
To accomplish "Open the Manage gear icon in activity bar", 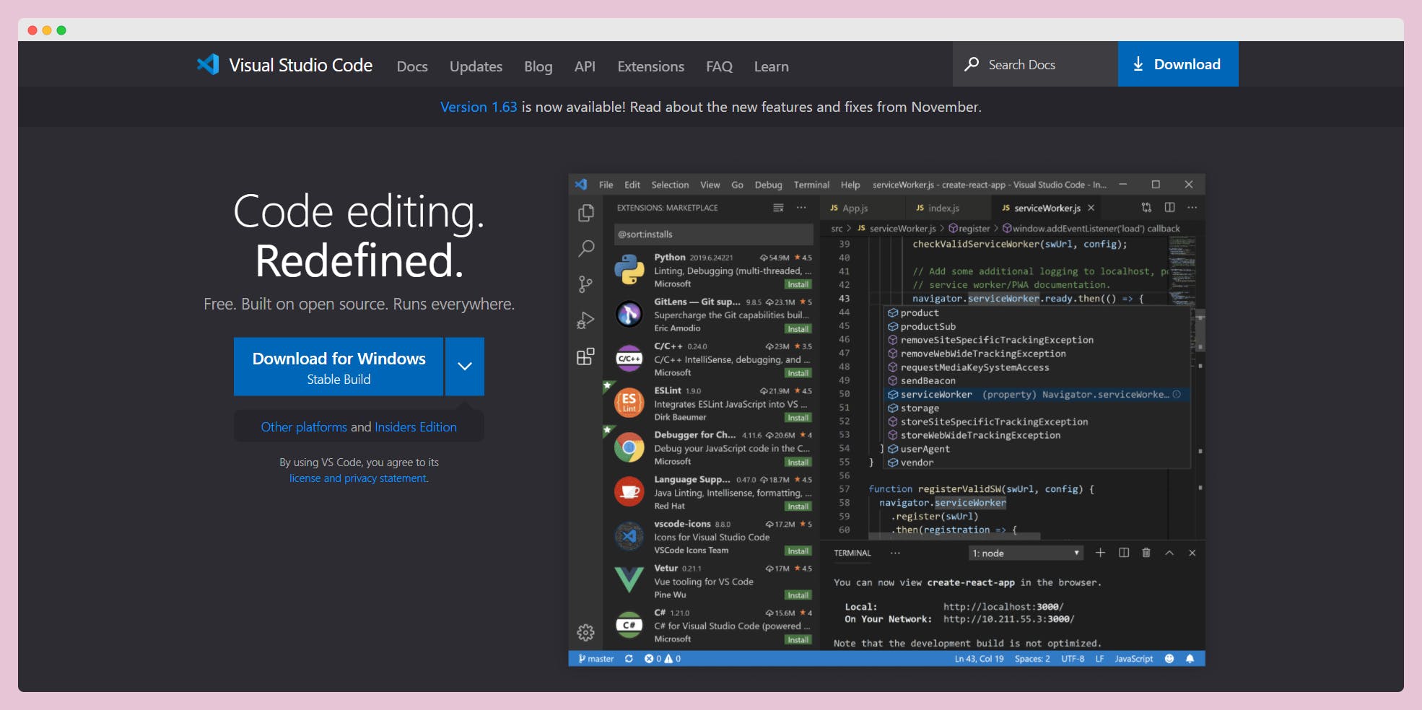I will point(585,633).
